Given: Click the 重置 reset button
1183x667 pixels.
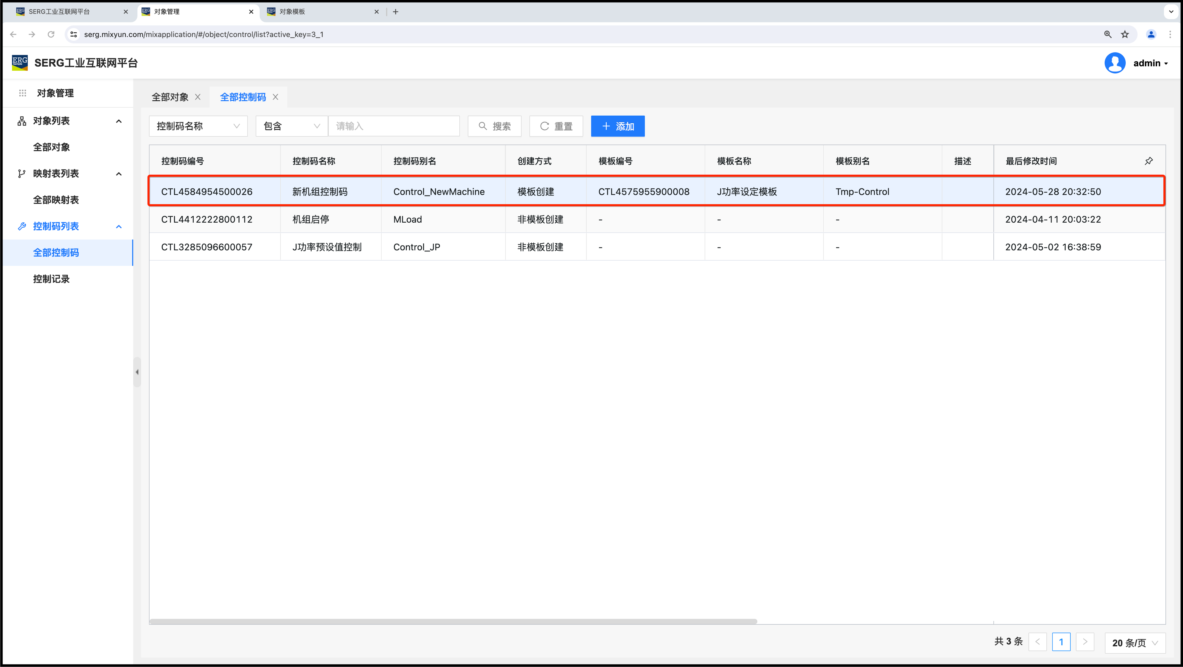Looking at the screenshot, I should [x=556, y=126].
